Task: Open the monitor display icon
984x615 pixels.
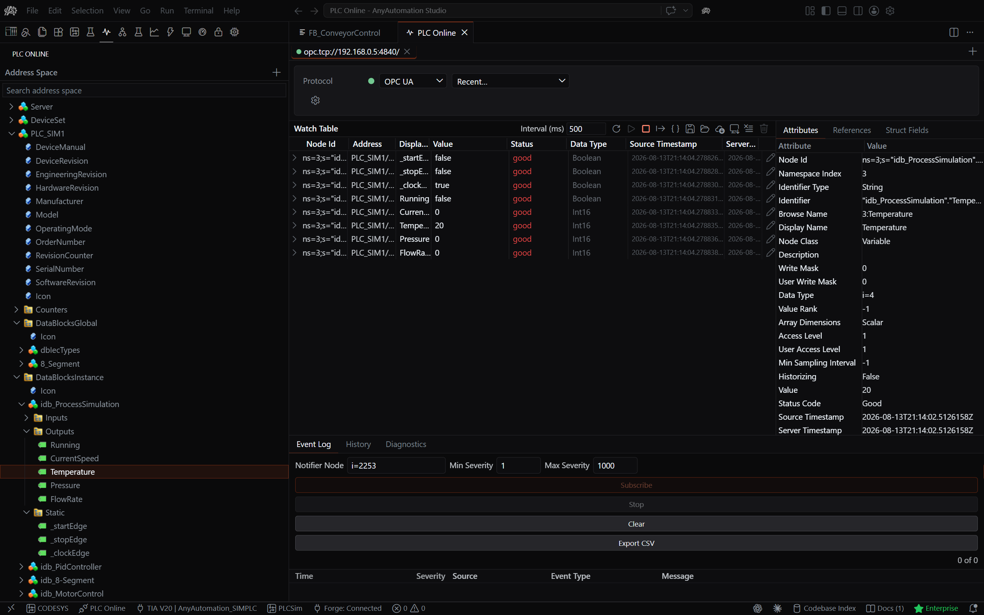Action: [186, 32]
